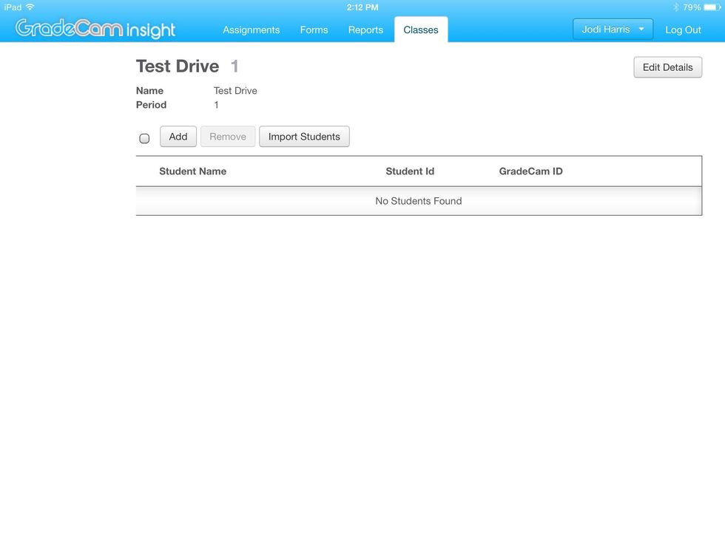The image size is (725, 543).
Task: Tap the Bluetooth status icon
Action: 675,7
